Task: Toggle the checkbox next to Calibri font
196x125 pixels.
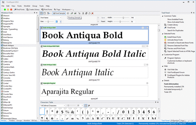Action: [2, 59]
